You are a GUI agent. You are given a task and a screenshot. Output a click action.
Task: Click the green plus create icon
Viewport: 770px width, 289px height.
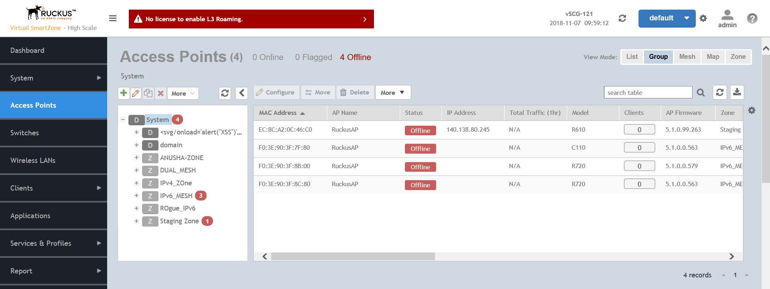pyautogui.click(x=124, y=93)
